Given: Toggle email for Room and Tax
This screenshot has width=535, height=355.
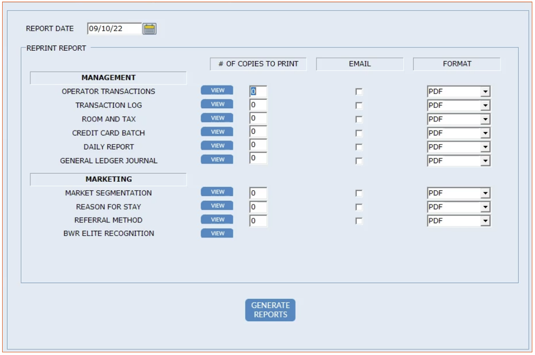Looking at the screenshot, I should [359, 119].
